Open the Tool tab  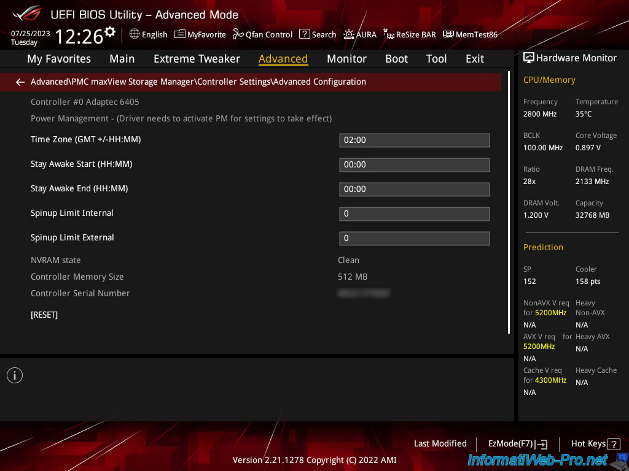coord(436,59)
